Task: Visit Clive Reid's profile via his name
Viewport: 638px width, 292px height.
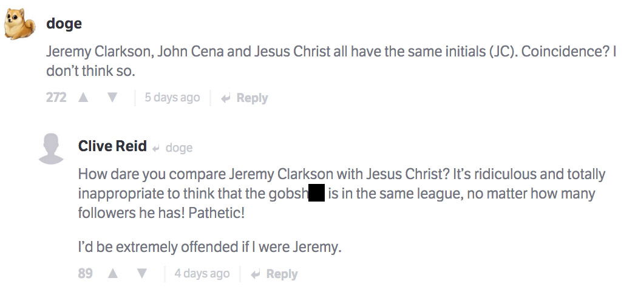Action: tap(112, 146)
